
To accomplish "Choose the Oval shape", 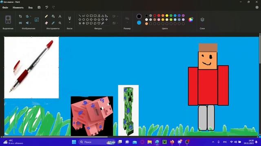I will [87, 16].
